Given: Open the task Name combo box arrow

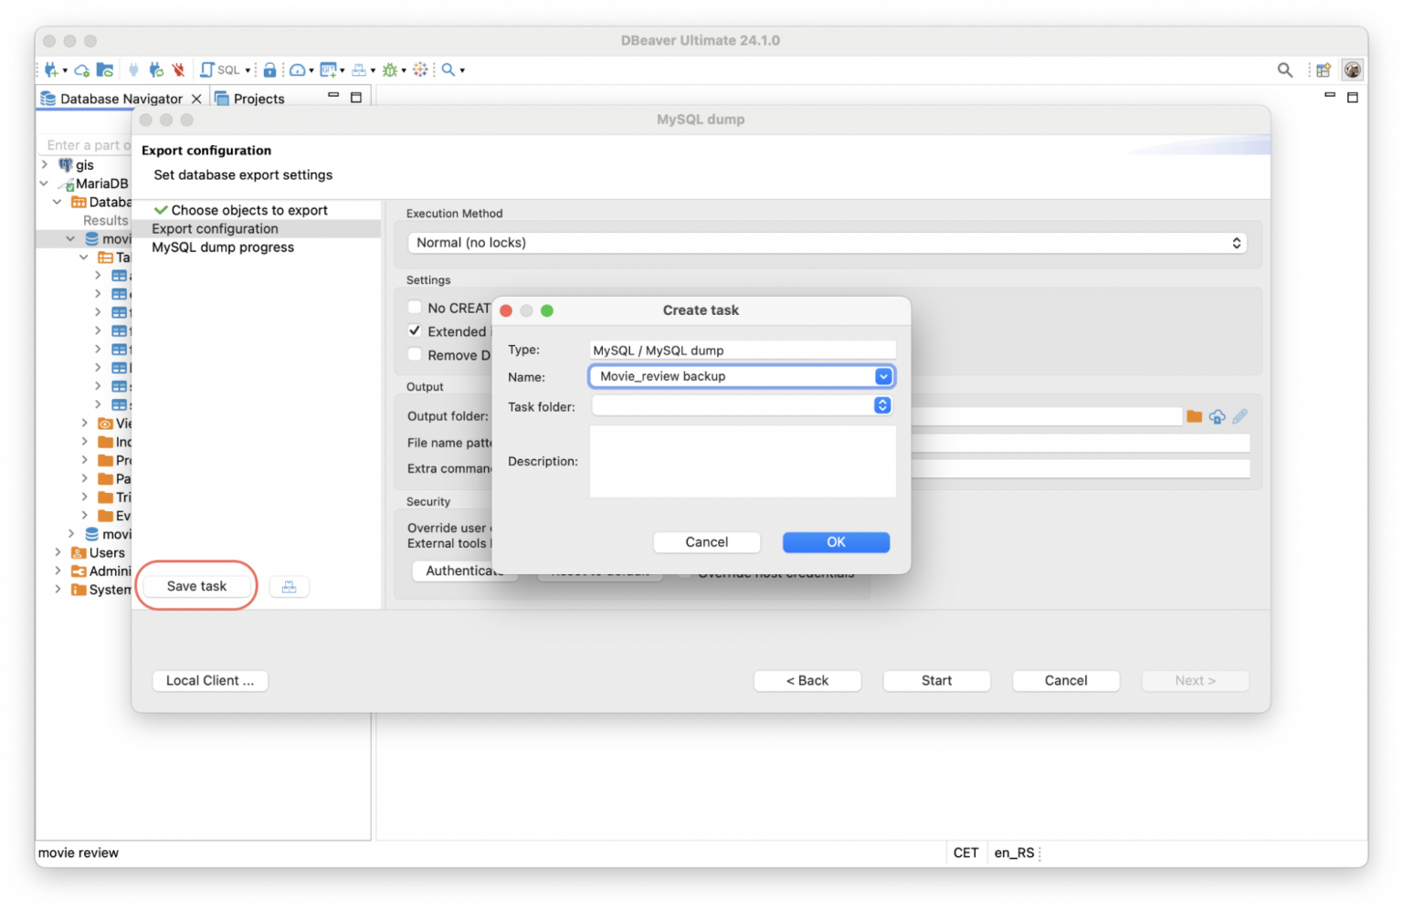Looking at the screenshot, I should 881,376.
